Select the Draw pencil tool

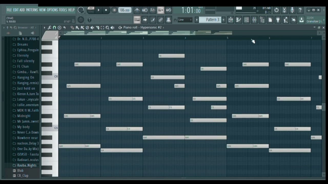tap(72, 28)
